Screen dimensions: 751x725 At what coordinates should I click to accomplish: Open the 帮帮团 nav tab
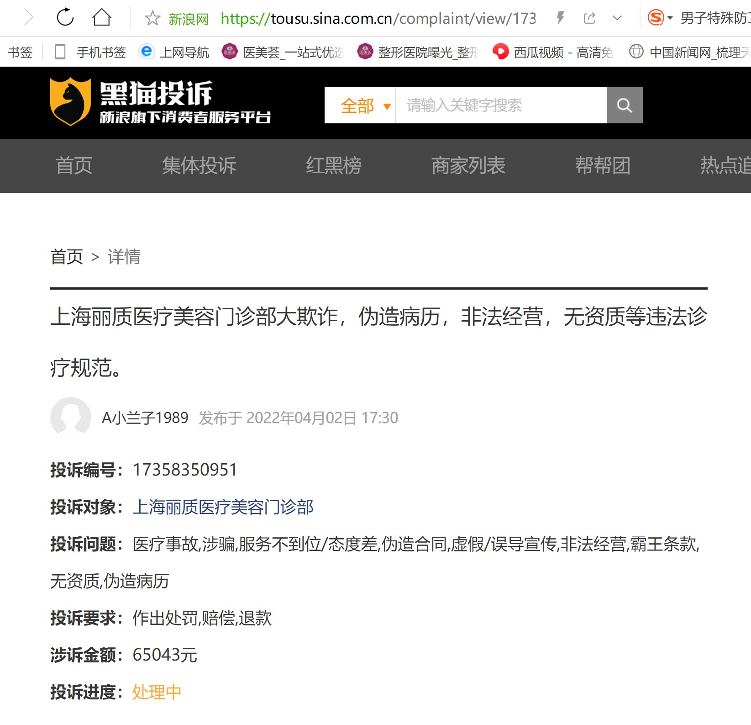pos(603,165)
